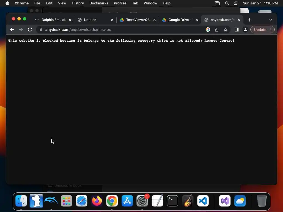Close the TeamViewerQS tab

click(x=154, y=20)
